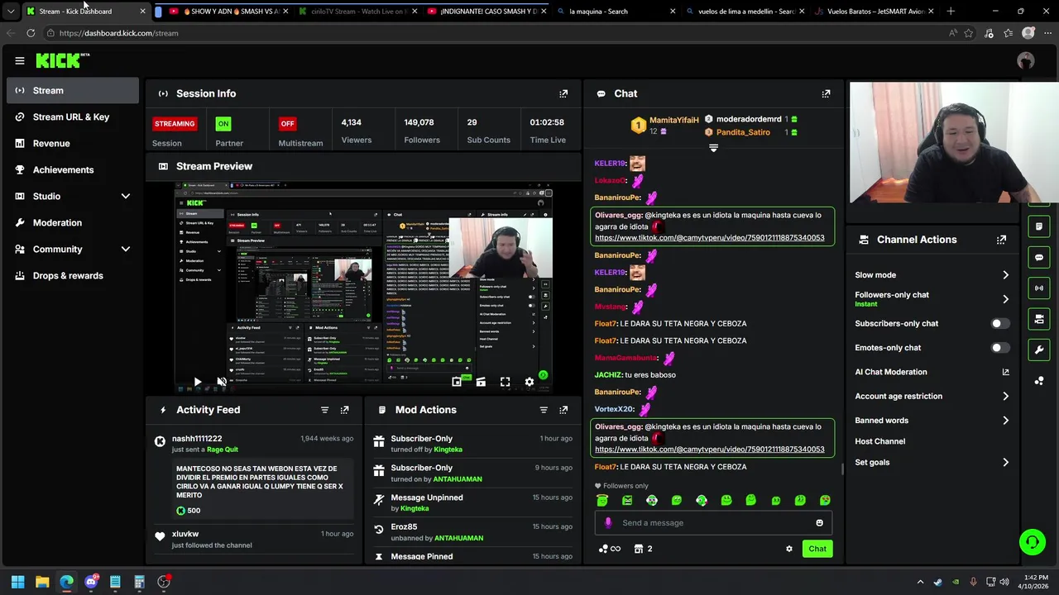Click the microphone icon in message box
This screenshot has height=595, width=1059.
tap(608, 522)
